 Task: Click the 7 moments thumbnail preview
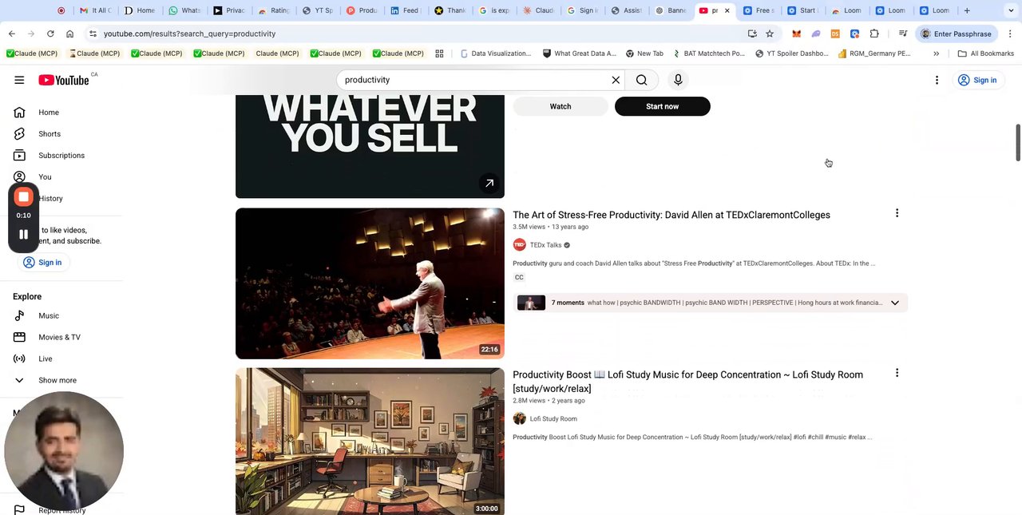click(x=531, y=303)
